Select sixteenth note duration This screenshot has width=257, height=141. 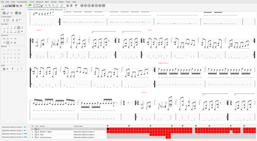click(x=19, y=28)
